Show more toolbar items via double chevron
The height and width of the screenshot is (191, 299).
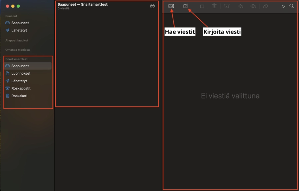pyautogui.click(x=283, y=6)
